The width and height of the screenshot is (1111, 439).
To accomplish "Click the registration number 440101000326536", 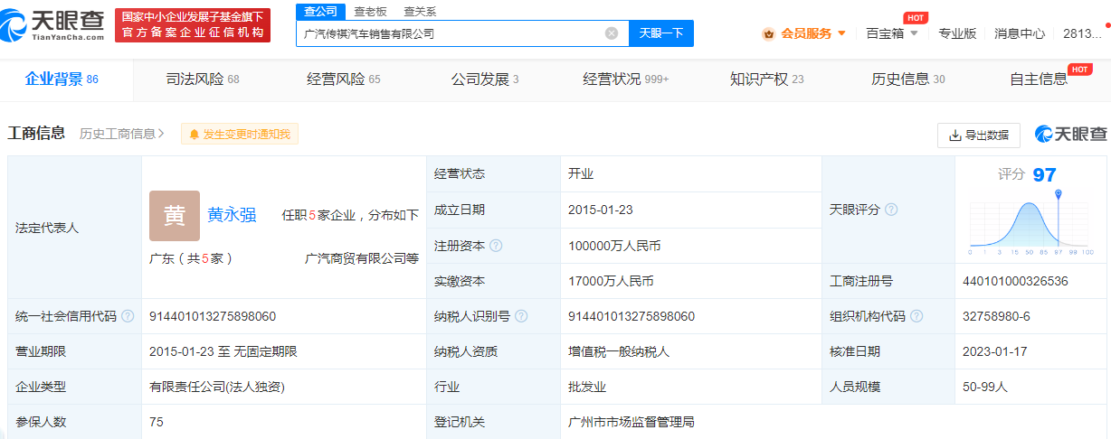I will (x=1016, y=281).
